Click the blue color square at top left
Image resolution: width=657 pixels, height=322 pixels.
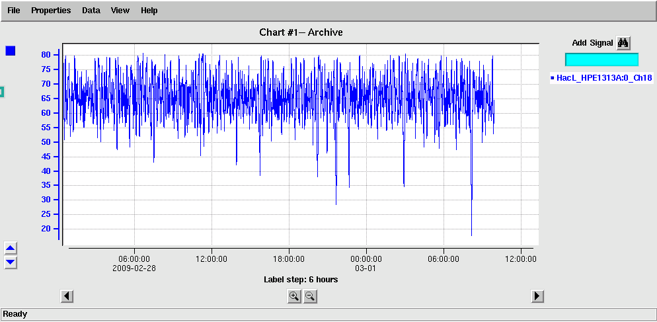coord(11,51)
